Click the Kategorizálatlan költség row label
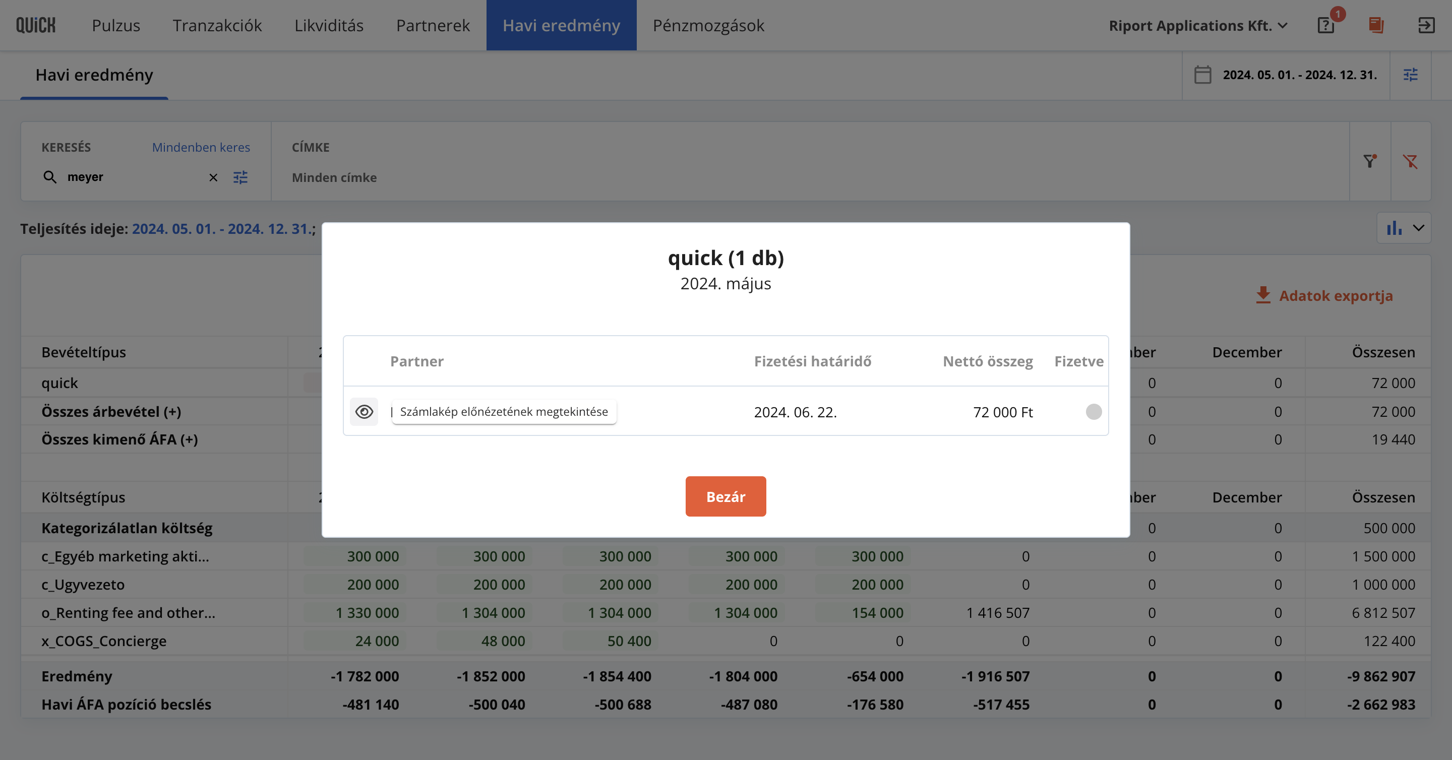Viewport: 1452px width, 760px height. click(x=127, y=528)
